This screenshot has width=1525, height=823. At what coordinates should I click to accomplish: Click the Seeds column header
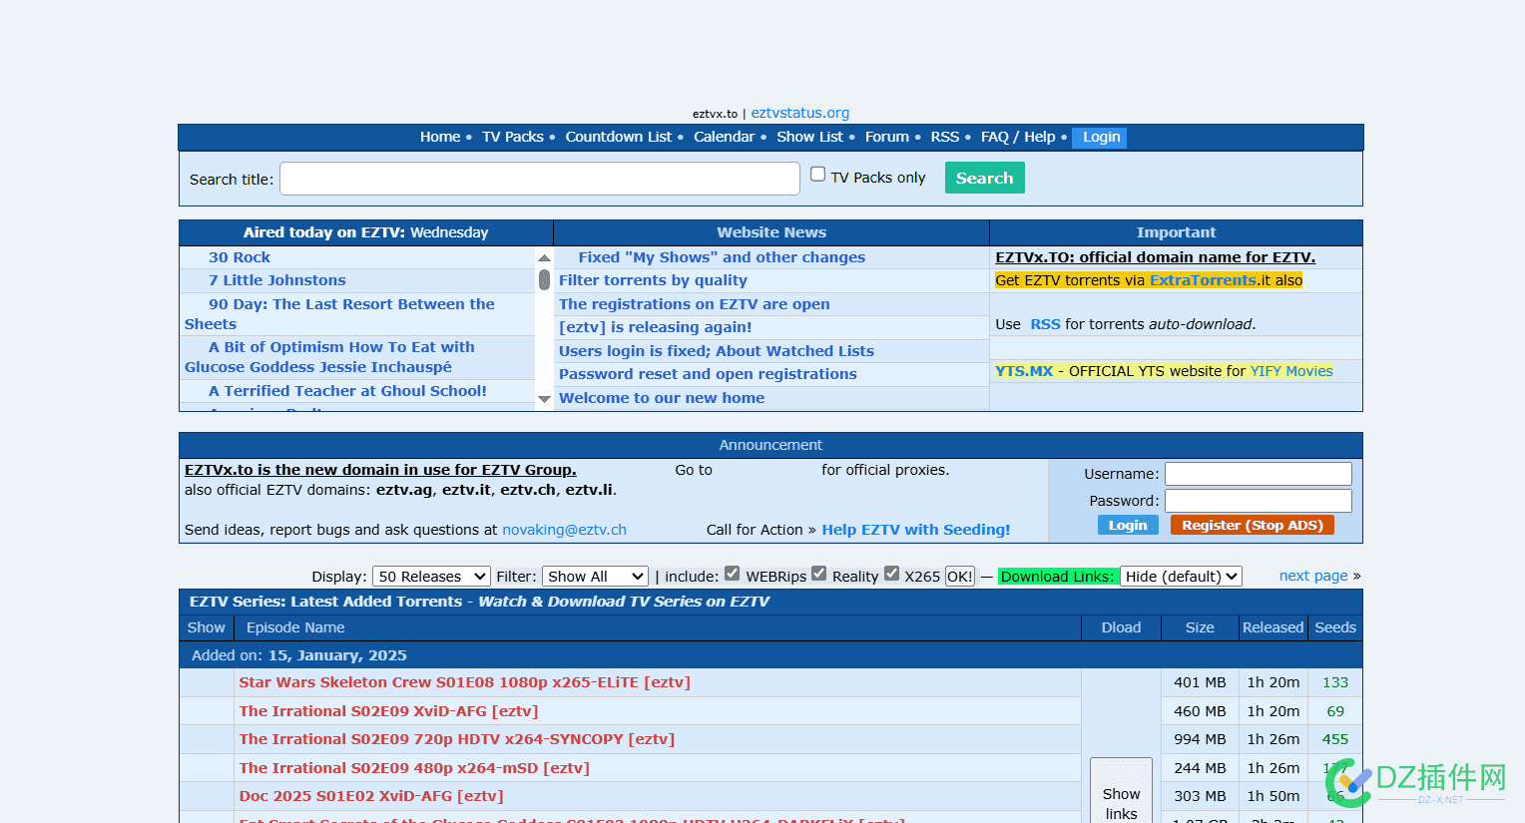(1335, 627)
